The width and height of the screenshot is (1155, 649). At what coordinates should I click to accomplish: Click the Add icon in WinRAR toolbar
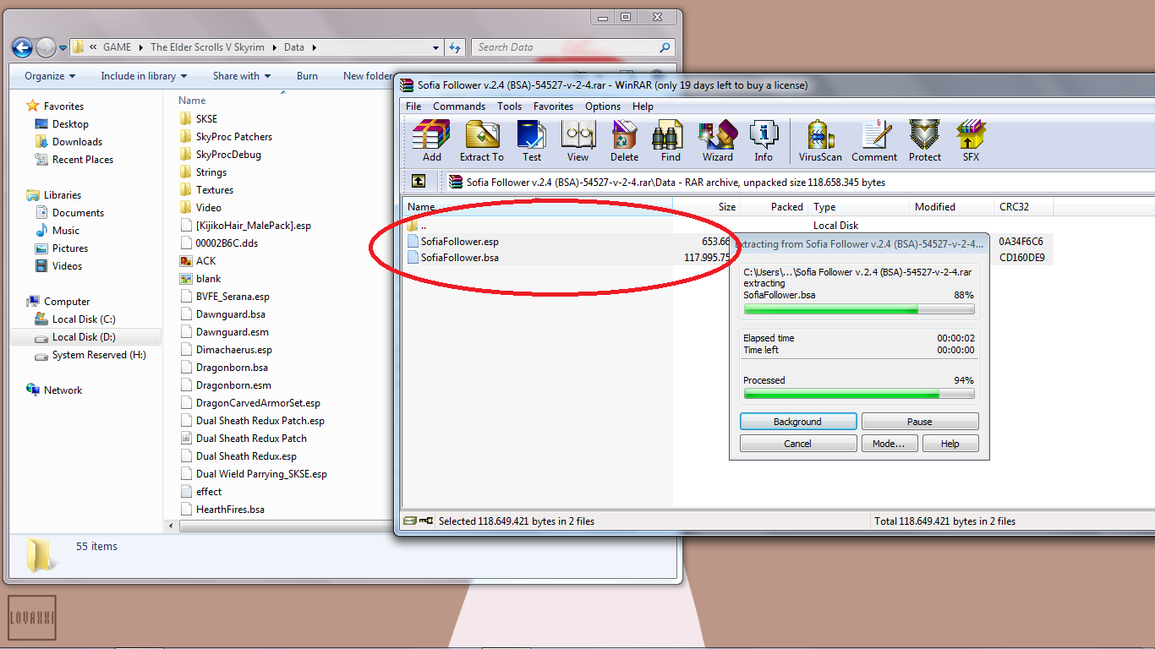[x=431, y=140]
